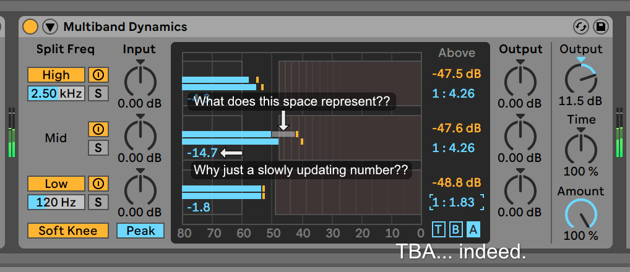Select the A (Above) view tab
Image resolution: width=630 pixels, height=272 pixels.
pos(473,230)
